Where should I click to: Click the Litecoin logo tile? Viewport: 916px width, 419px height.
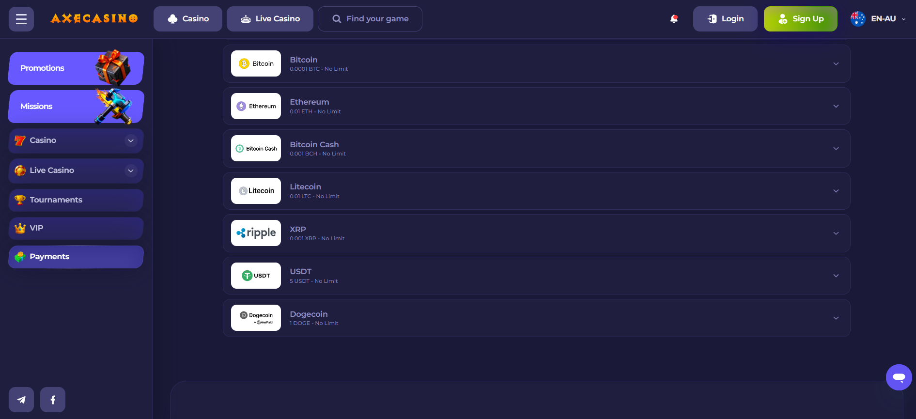(x=256, y=191)
